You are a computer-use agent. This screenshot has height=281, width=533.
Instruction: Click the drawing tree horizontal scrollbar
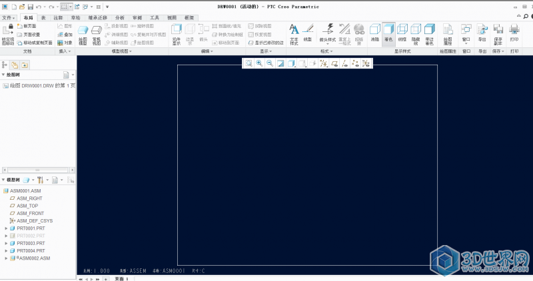pyautogui.click(x=38, y=170)
